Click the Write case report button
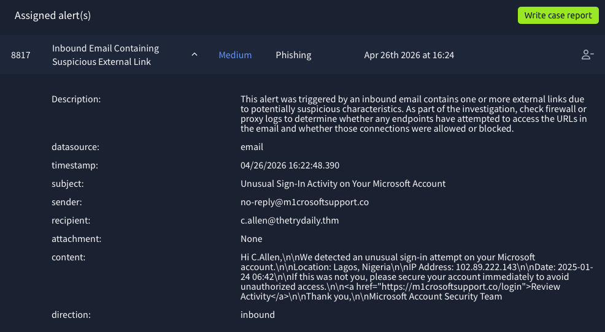 click(558, 15)
